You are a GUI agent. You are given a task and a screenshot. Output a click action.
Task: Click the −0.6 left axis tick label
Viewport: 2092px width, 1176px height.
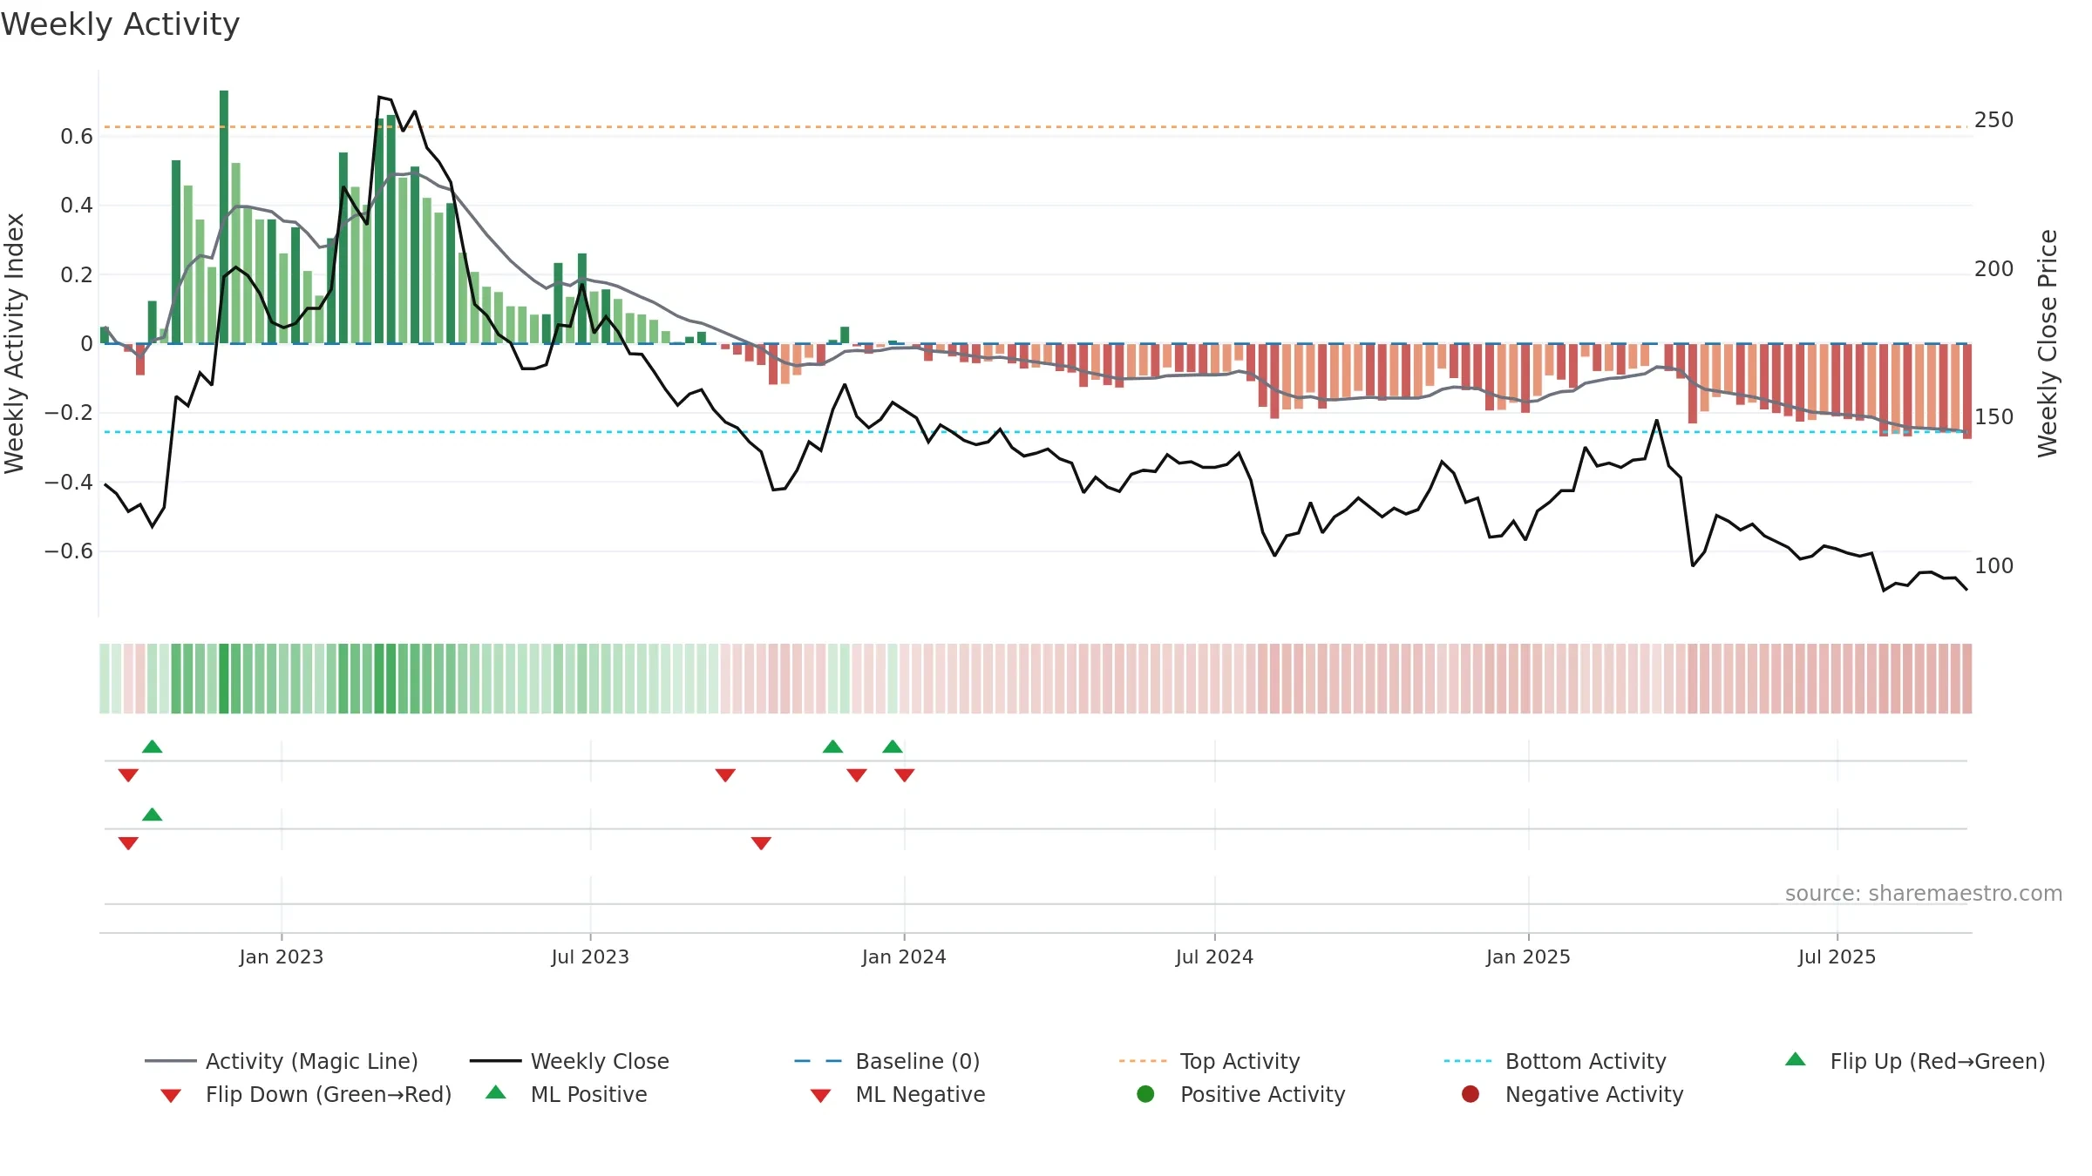pos(69,551)
